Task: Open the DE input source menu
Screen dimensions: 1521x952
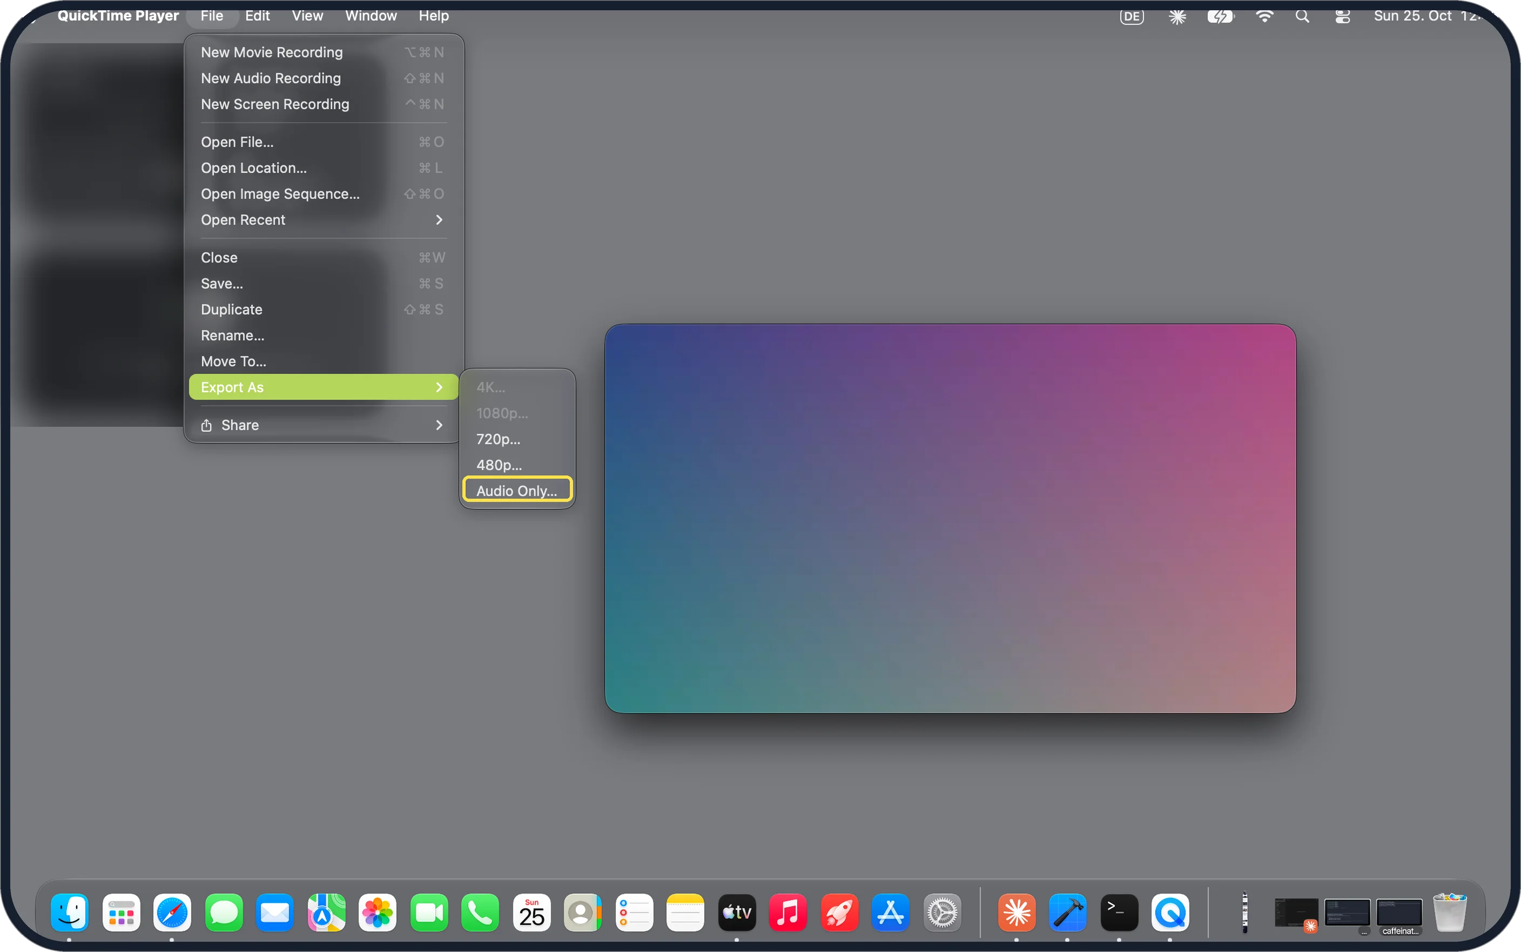Action: click(x=1132, y=16)
